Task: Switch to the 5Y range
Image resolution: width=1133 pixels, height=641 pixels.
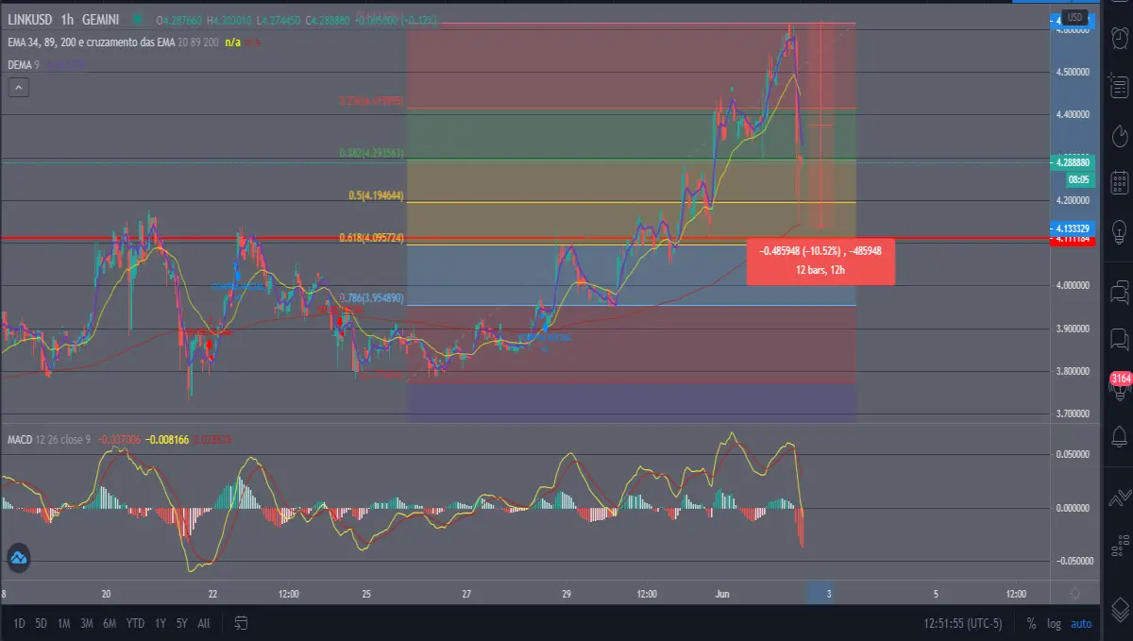Action: 181,623
